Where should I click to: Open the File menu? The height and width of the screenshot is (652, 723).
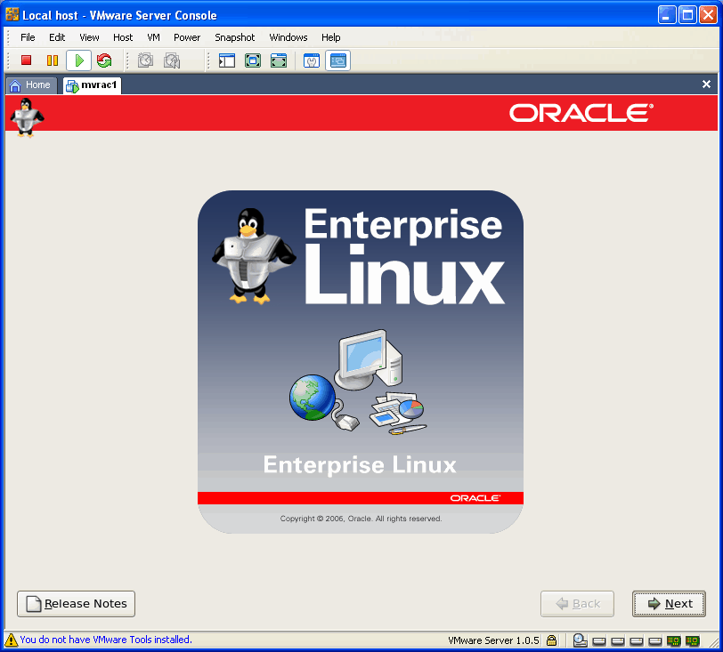pyautogui.click(x=28, y=37)
